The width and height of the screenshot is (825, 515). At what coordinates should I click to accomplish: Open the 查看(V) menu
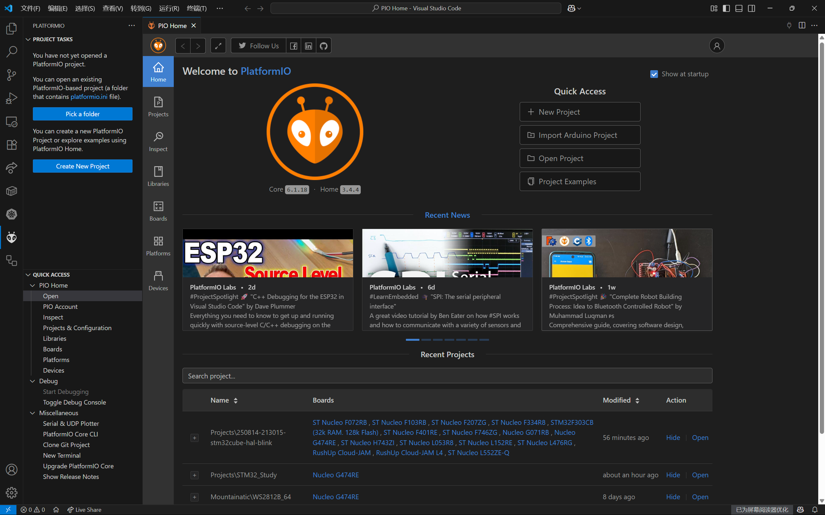tap(113, 8)
